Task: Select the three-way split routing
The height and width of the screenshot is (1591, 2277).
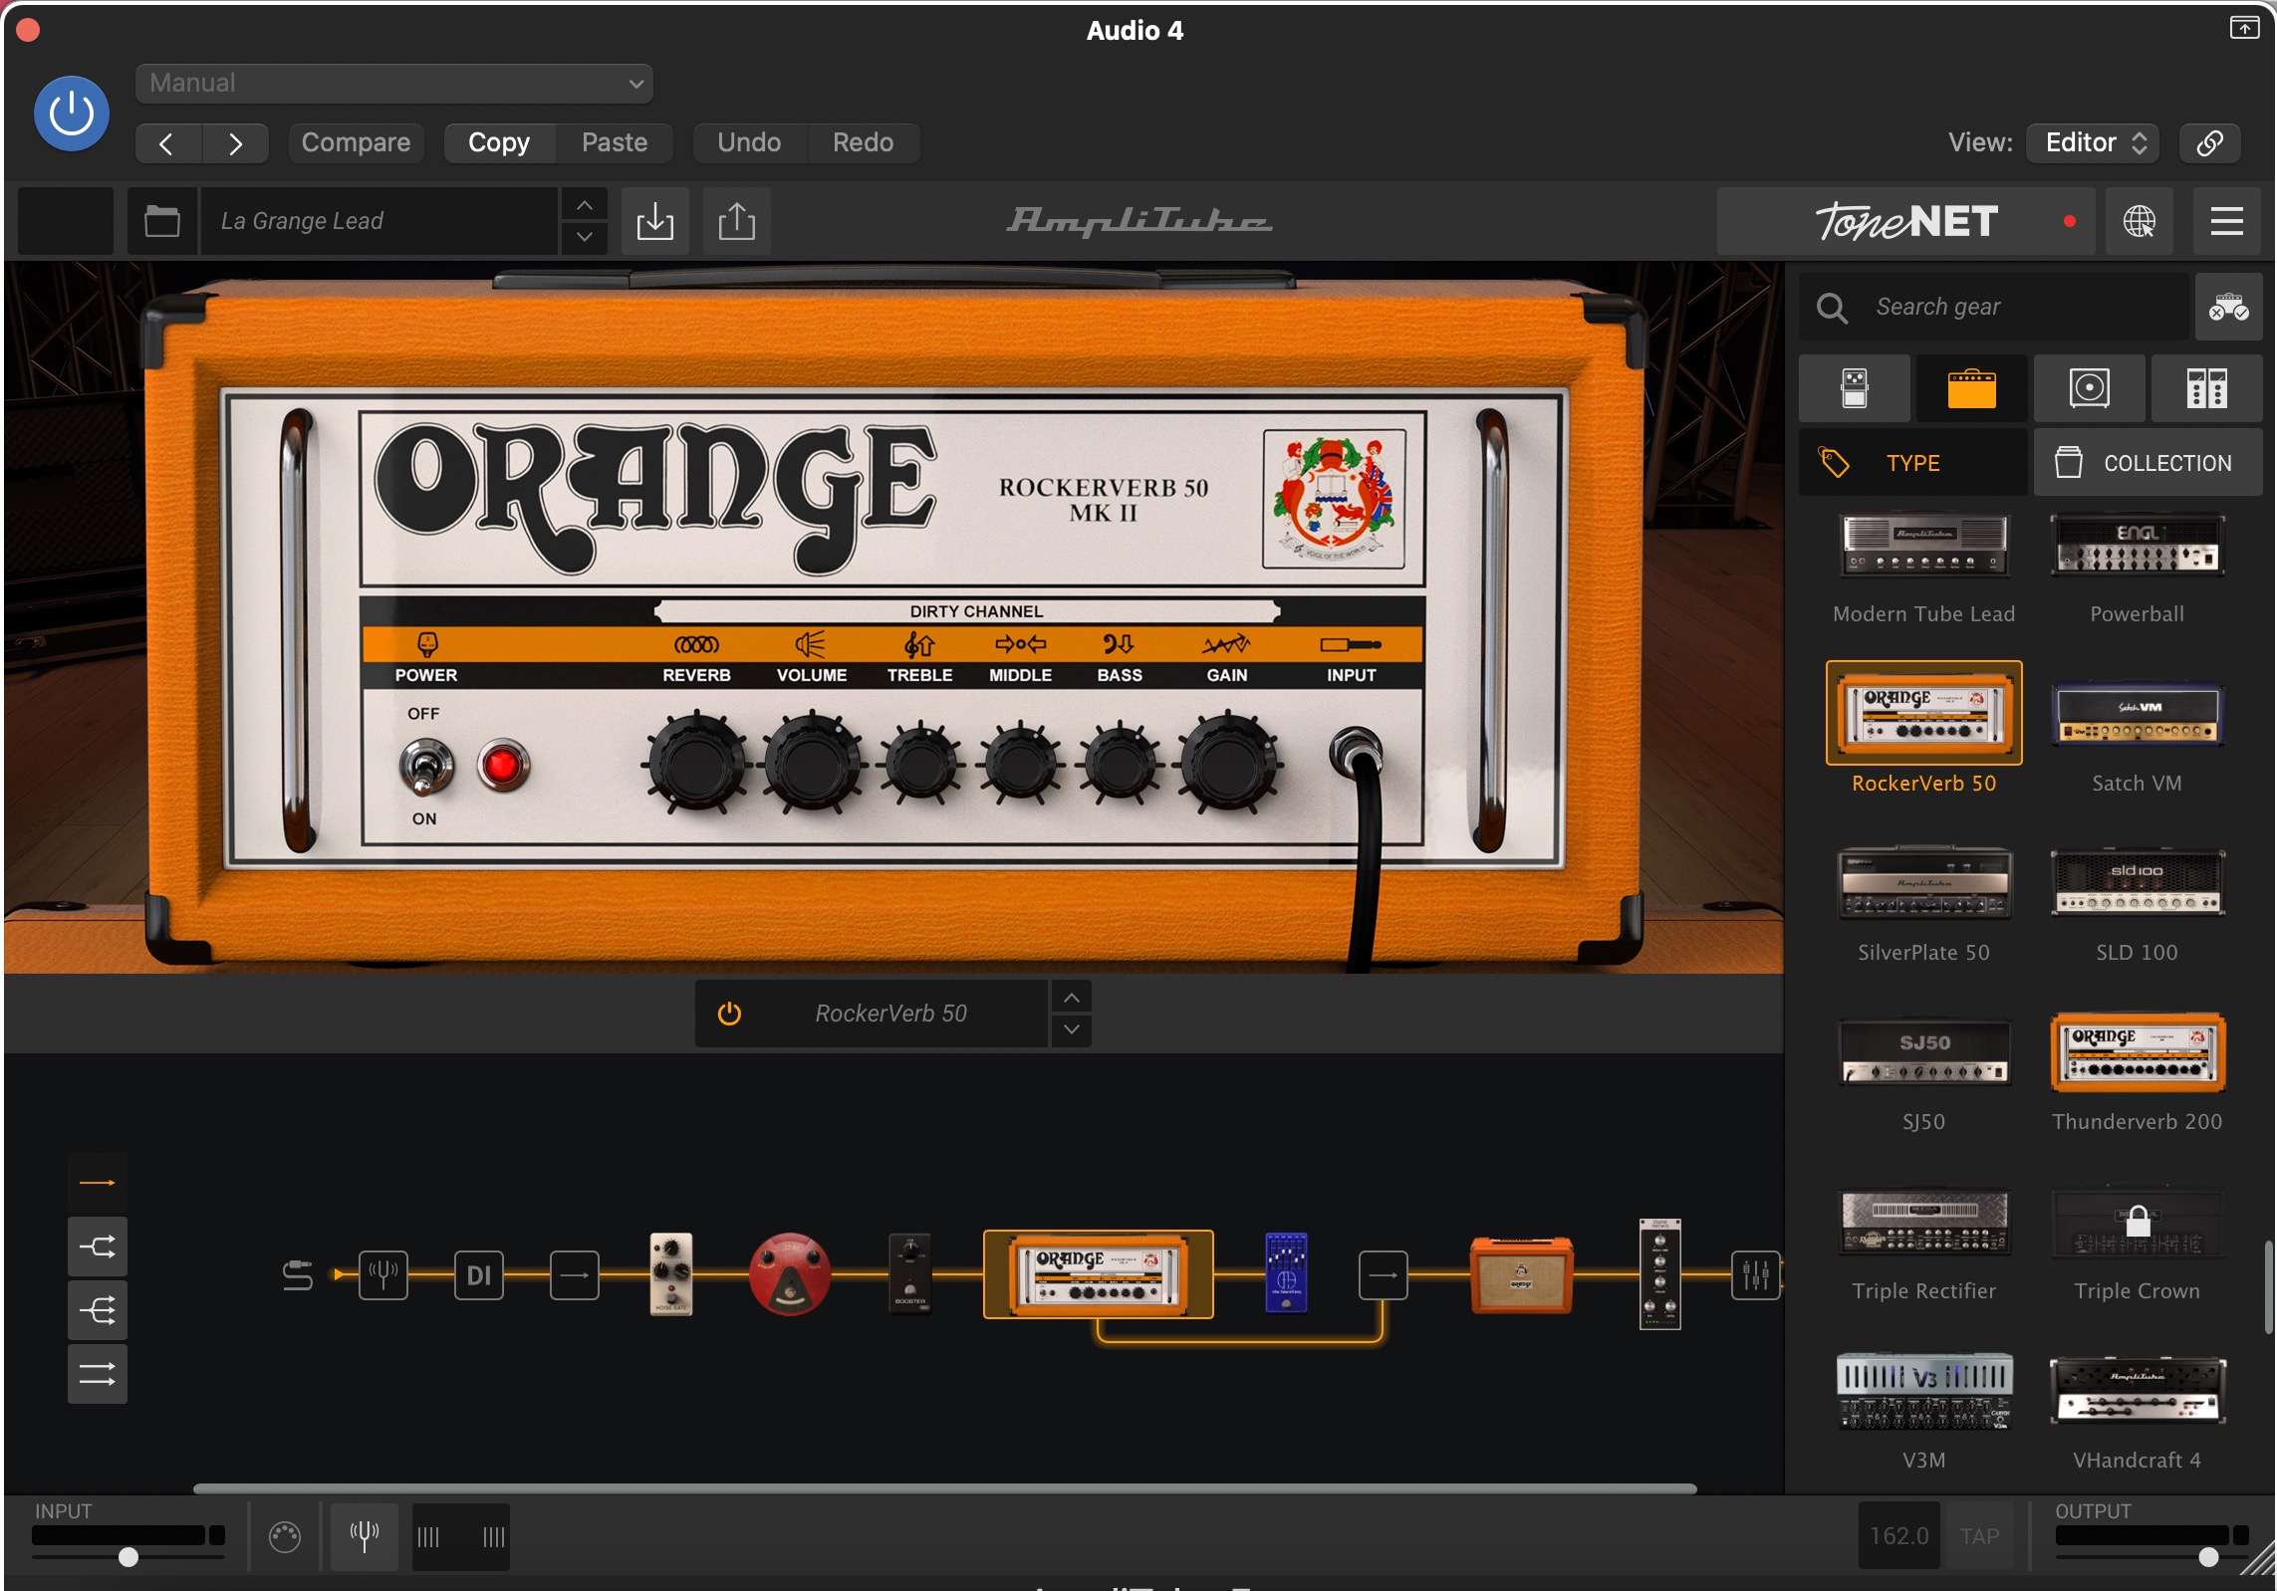Action: pyautogui.click(x=98, y=1310)
